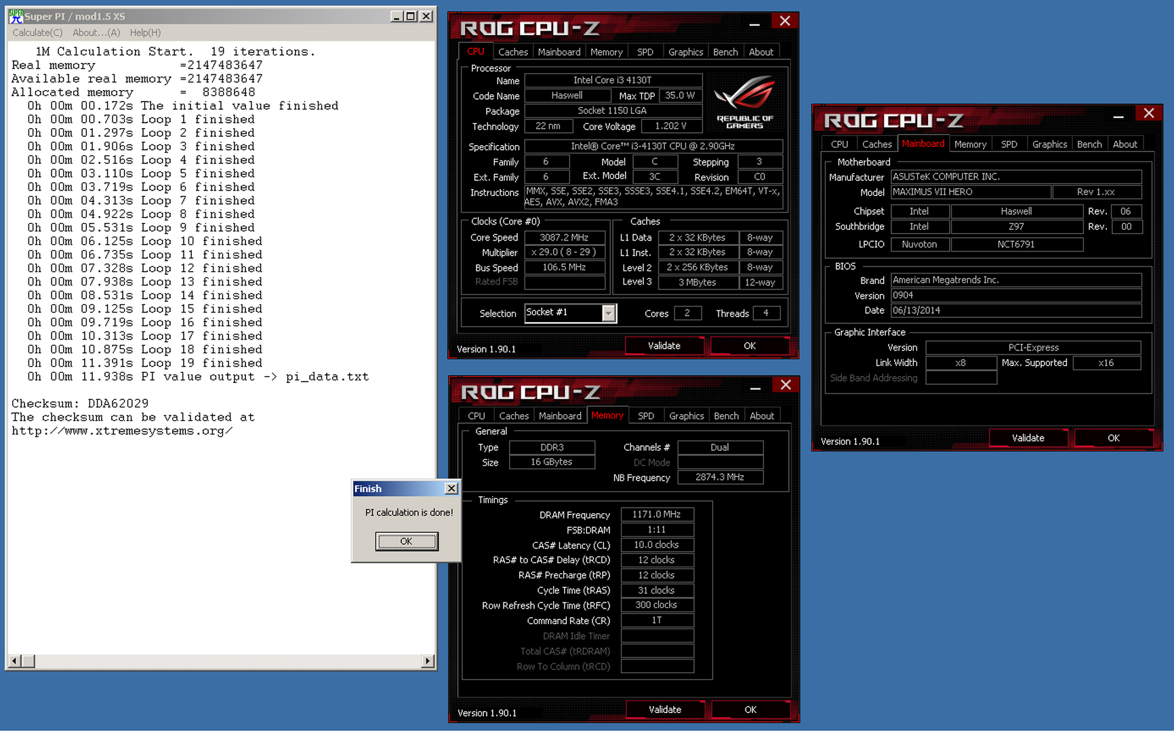Click Super PI horizontal scrollbar left arrow

[14, 661]
